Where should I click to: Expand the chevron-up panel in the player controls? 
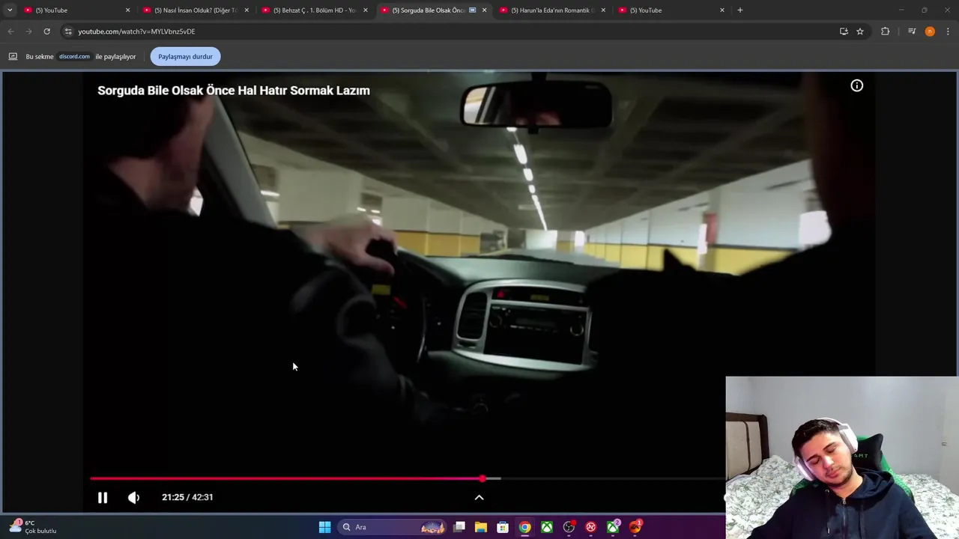pyautogui.click(x=479, y=497)
